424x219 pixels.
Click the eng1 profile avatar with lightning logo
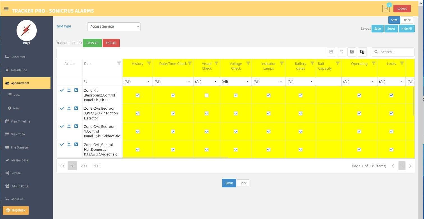coord(27,30)
